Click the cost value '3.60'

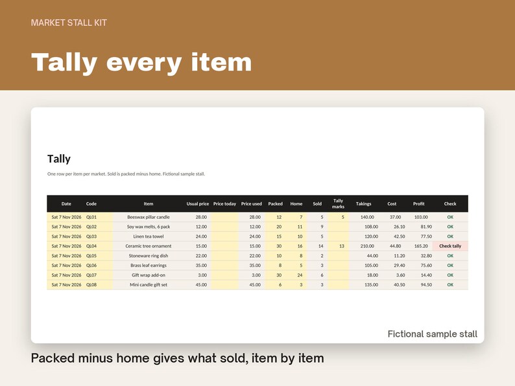click(400, 275)
